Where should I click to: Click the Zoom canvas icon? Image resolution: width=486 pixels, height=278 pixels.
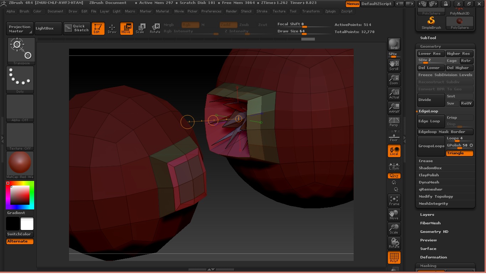(x=394, y=80)
